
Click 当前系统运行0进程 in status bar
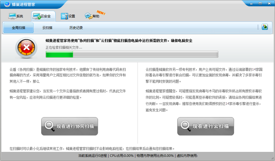(92, 156)
